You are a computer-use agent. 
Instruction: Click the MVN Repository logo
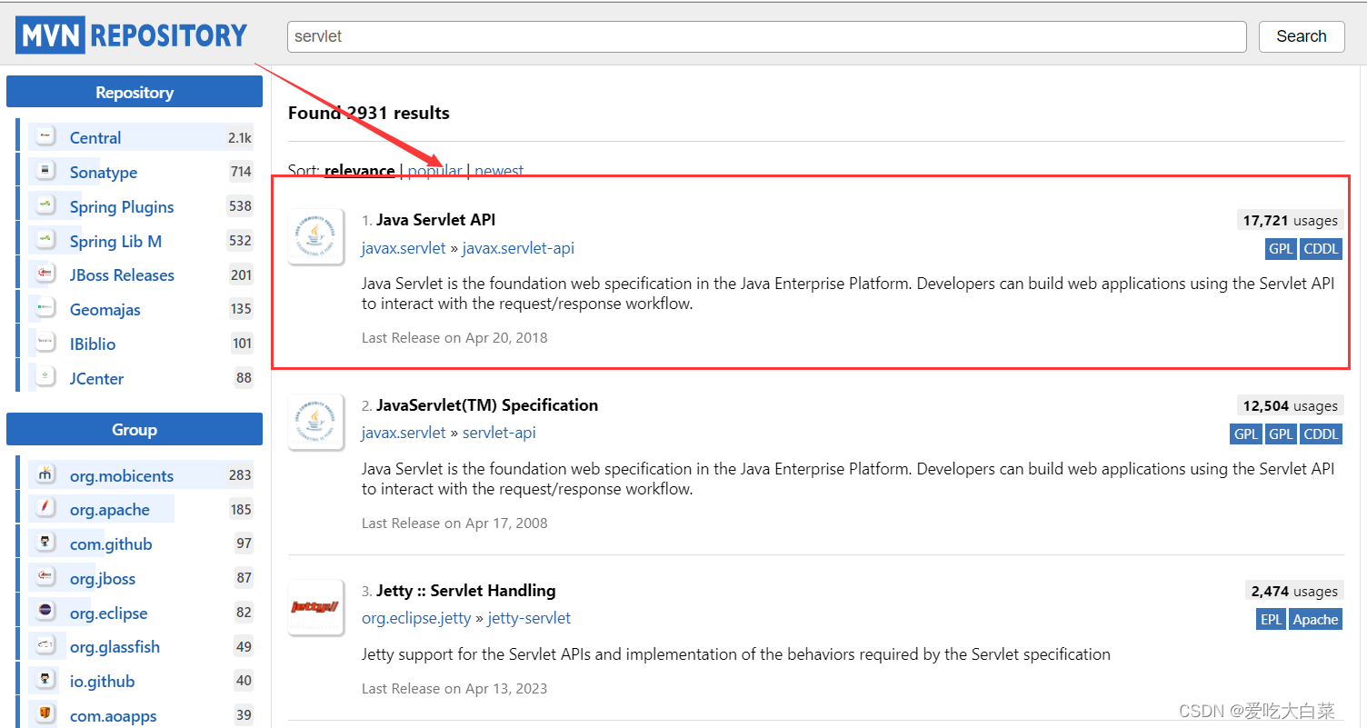[131, 35]
